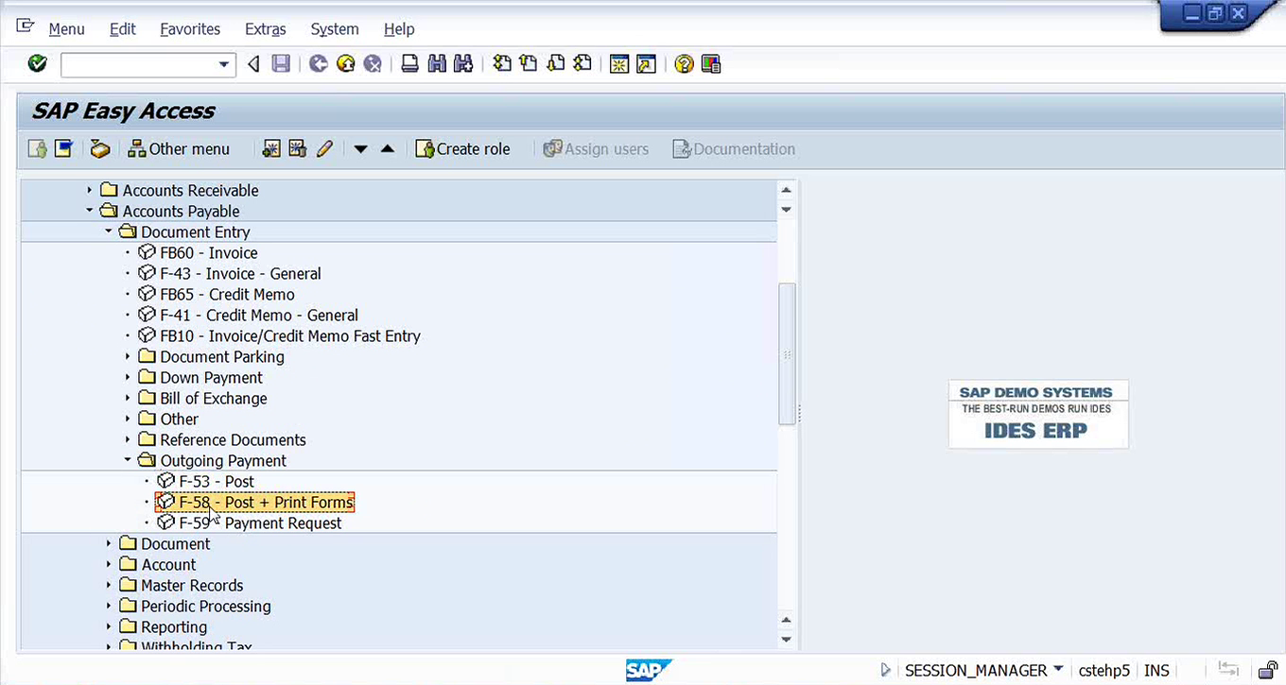Collapse the Accounts Payable folder
The height and width of the screenshot is (685, 1286).
91,211
